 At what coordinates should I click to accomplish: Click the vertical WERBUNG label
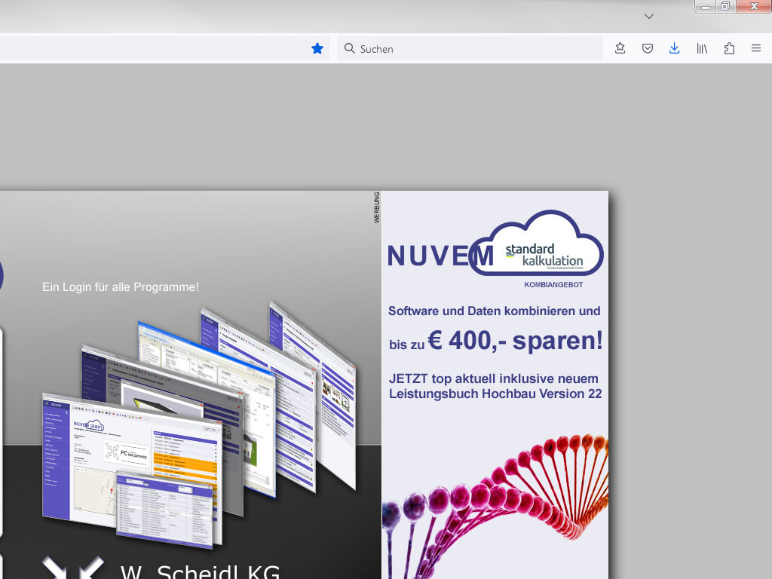pos(377,208)
